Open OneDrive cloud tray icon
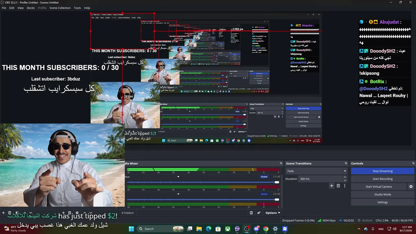The image size is (416, 234). [366, 229]
